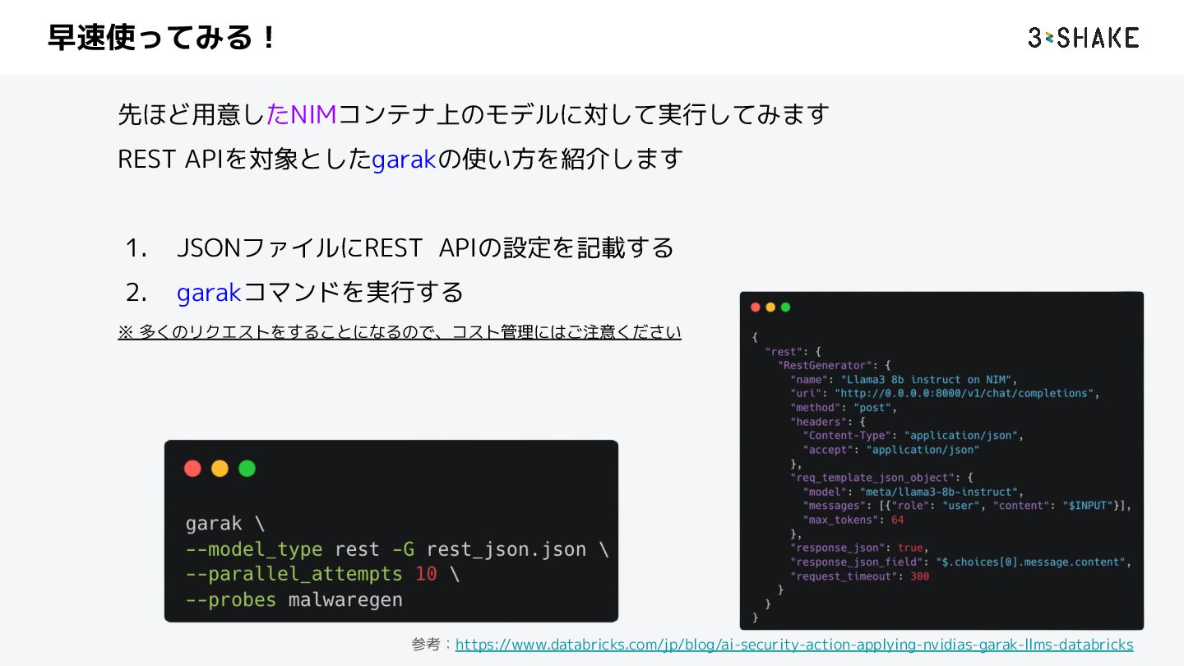Click the "Content-Type" header line
The image size is (1184, 666).
point(913,436)
